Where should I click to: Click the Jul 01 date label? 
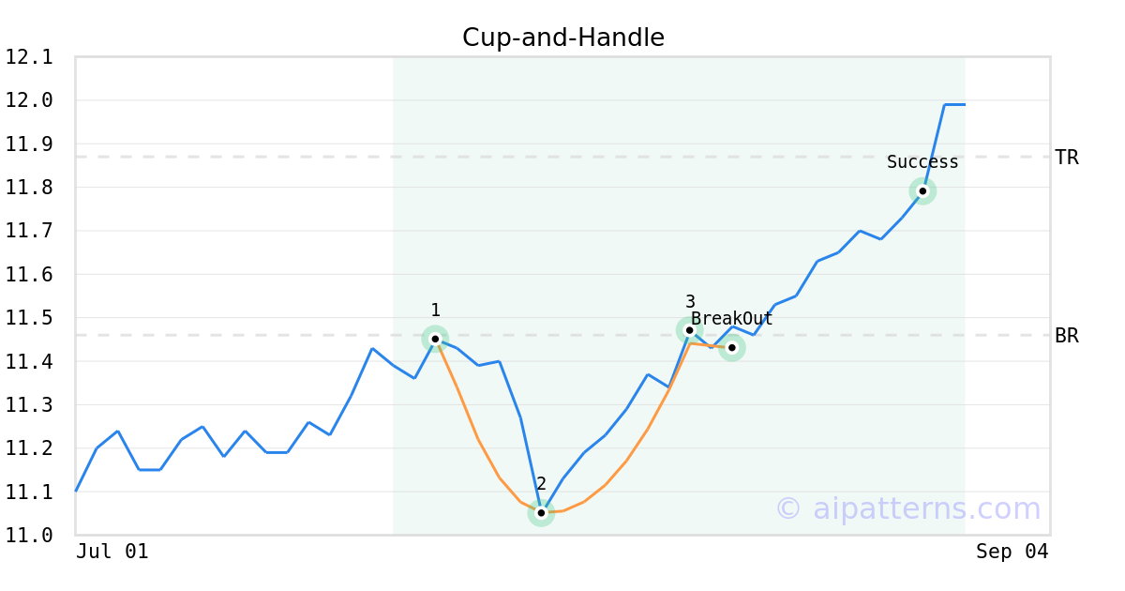tap(112, 552)
